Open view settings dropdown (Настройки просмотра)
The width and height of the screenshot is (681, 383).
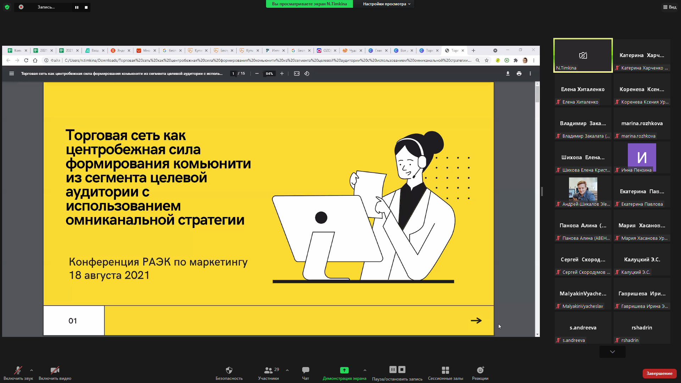[386, 4]
